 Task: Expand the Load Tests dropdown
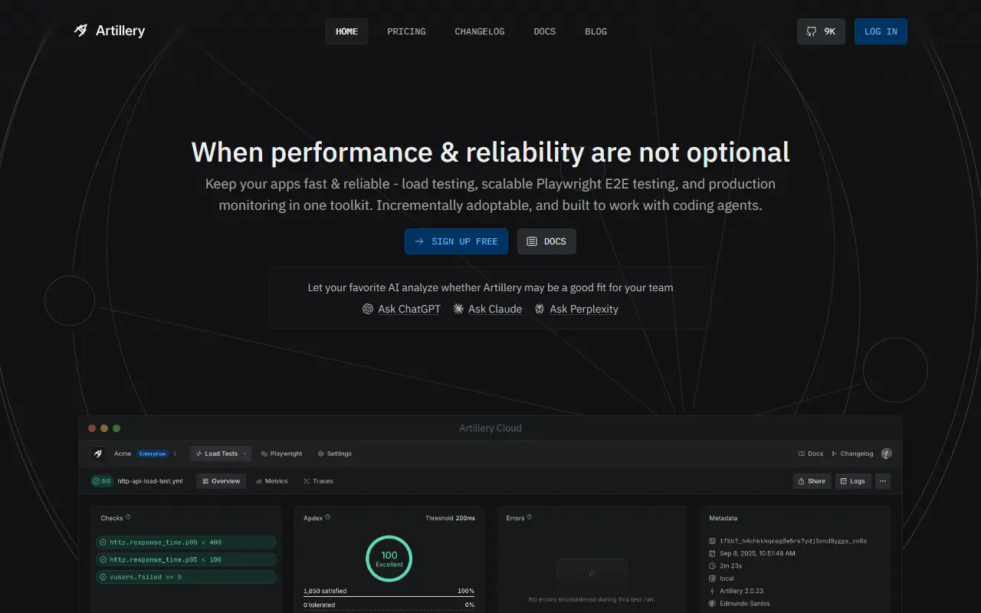point(221,454)
